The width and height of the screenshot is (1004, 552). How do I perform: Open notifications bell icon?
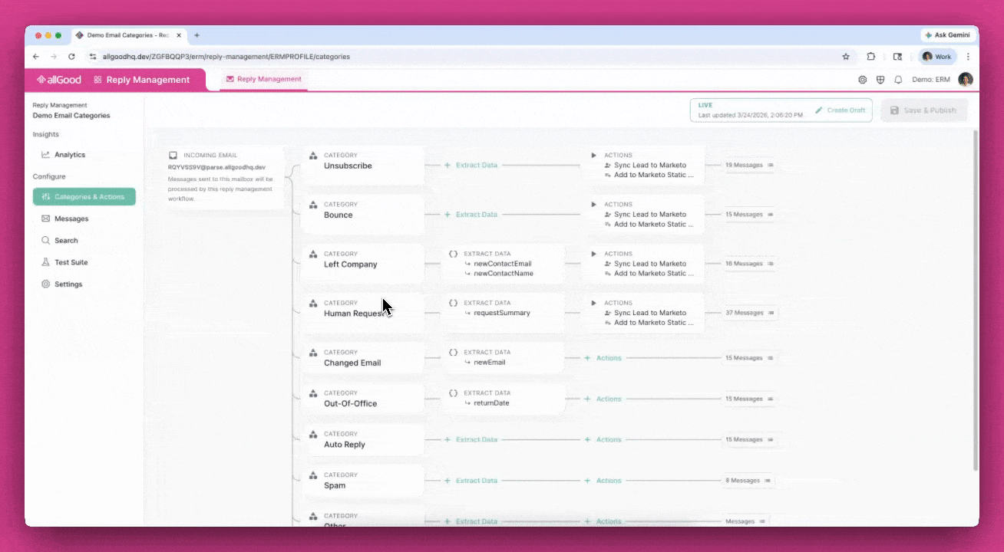click(898, 80)
